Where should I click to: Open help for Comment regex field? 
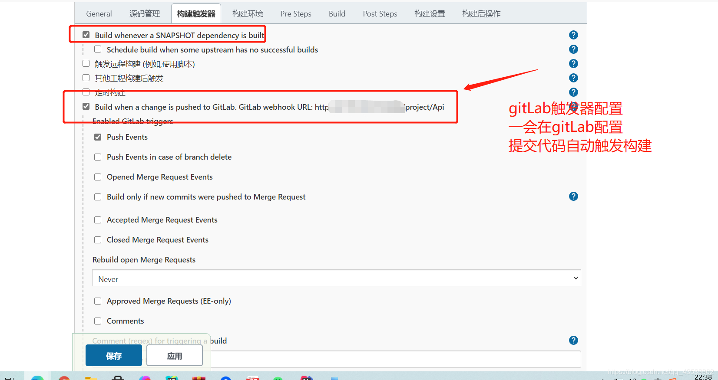coord(573,341)
